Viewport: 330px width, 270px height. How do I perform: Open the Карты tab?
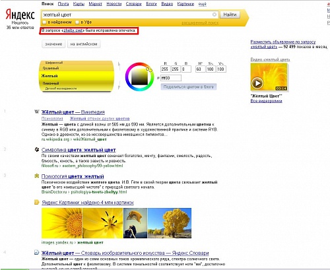click(x=79, y=4)
